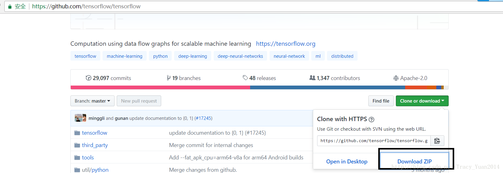Toggle the Clone or download dropdown
This screenshot has height=173, width=503.
[422, 101]
